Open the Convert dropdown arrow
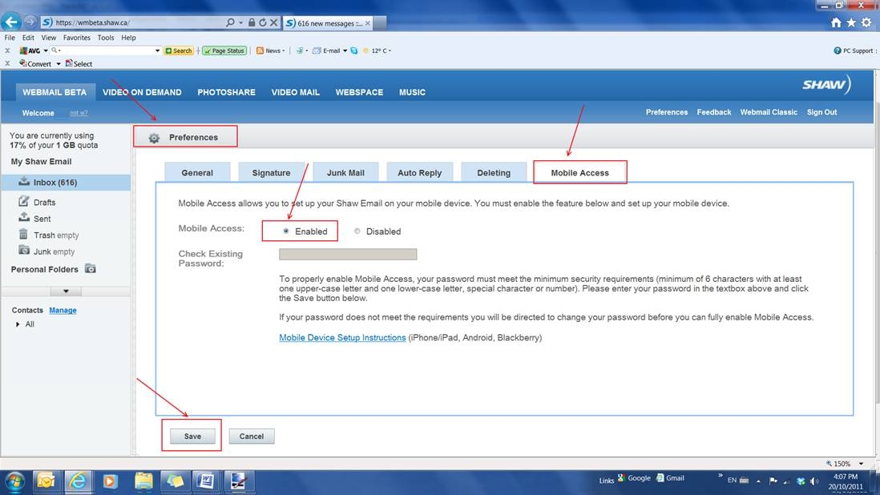 (59, 64)
